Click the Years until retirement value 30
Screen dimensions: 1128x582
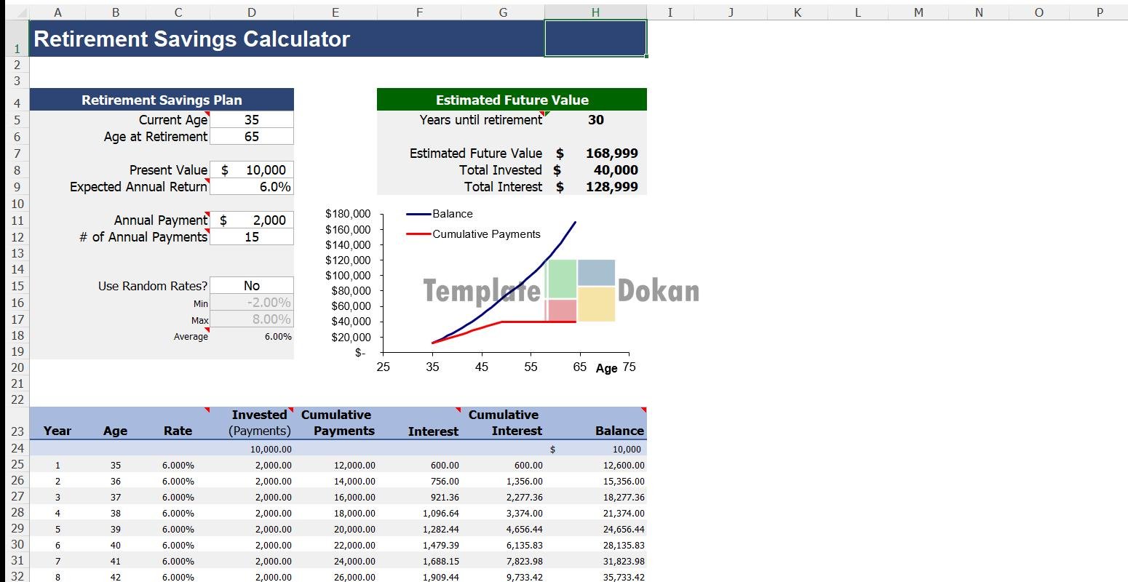pyautogui.click(x=595, y=120)
